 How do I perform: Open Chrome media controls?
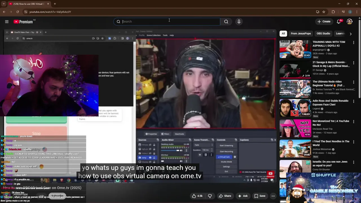click(343, 12)
